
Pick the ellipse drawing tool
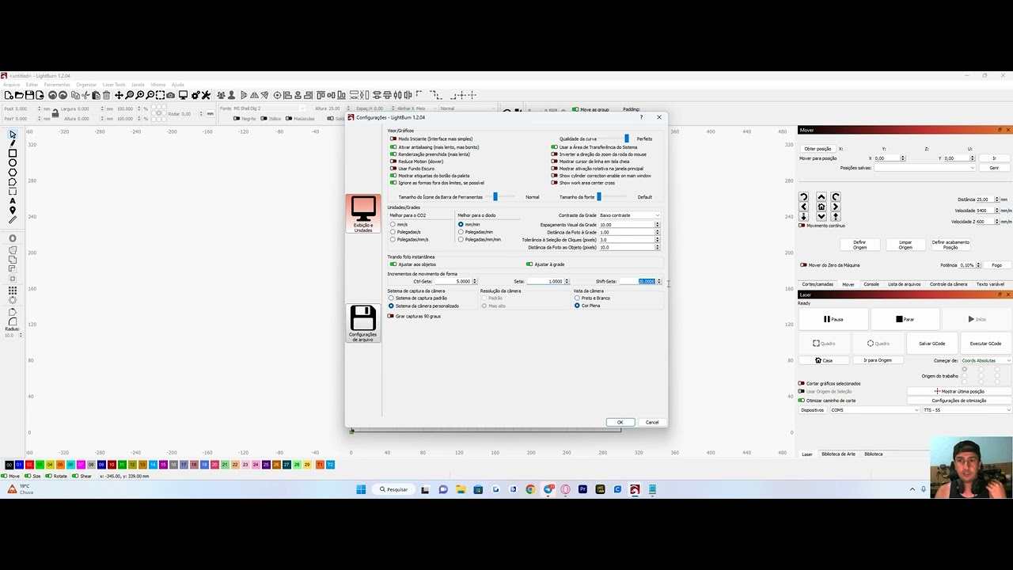click(x=13, y=163)
